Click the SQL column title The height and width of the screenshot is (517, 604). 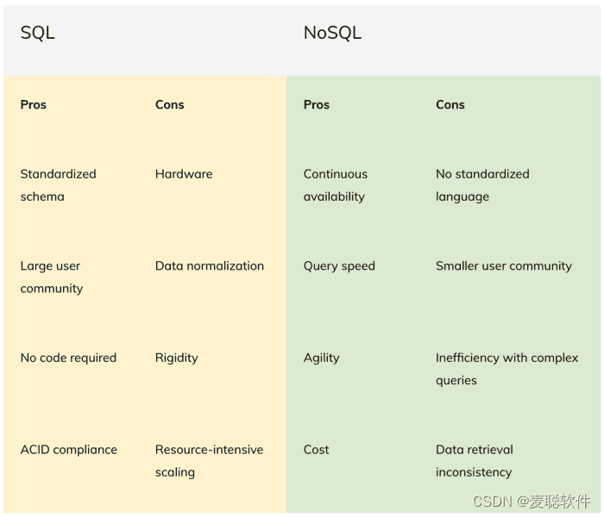(38, 34)
